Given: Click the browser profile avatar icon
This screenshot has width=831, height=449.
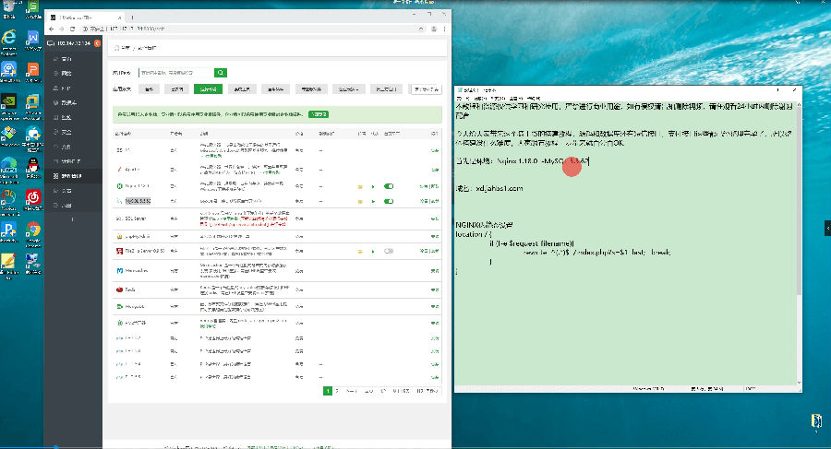Looking at the screenshot, I should pos(434,29).
